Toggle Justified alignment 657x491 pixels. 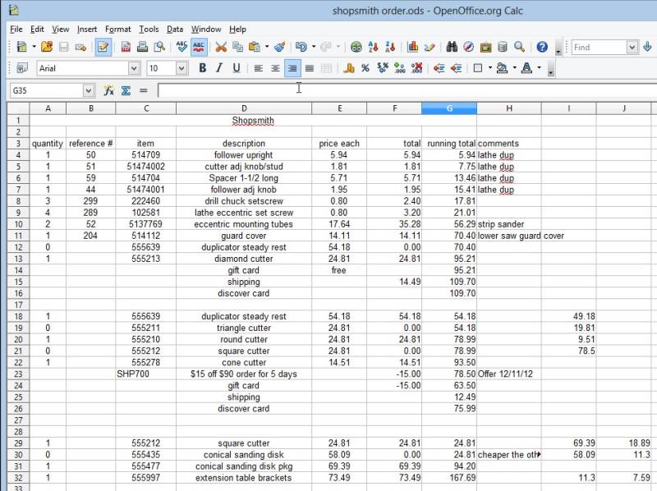point(310,68)
